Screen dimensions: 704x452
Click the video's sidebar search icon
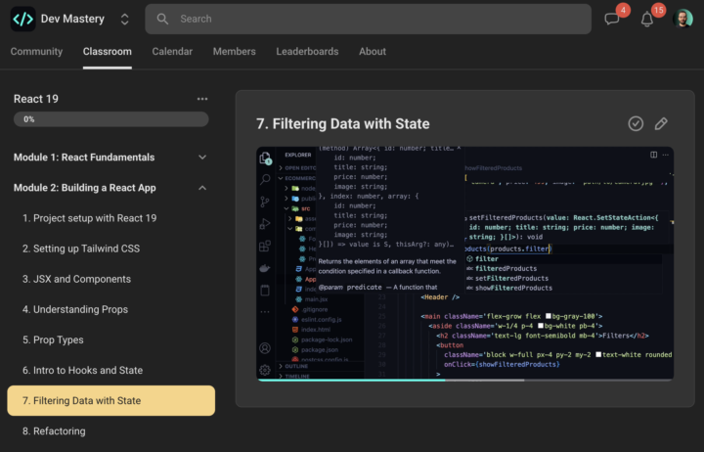coord(265,180)
